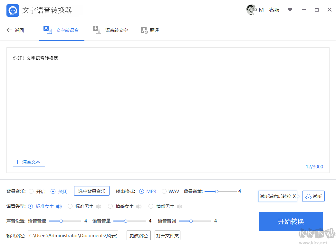Click the 语音音速 slider handle

tap(61, 221)
